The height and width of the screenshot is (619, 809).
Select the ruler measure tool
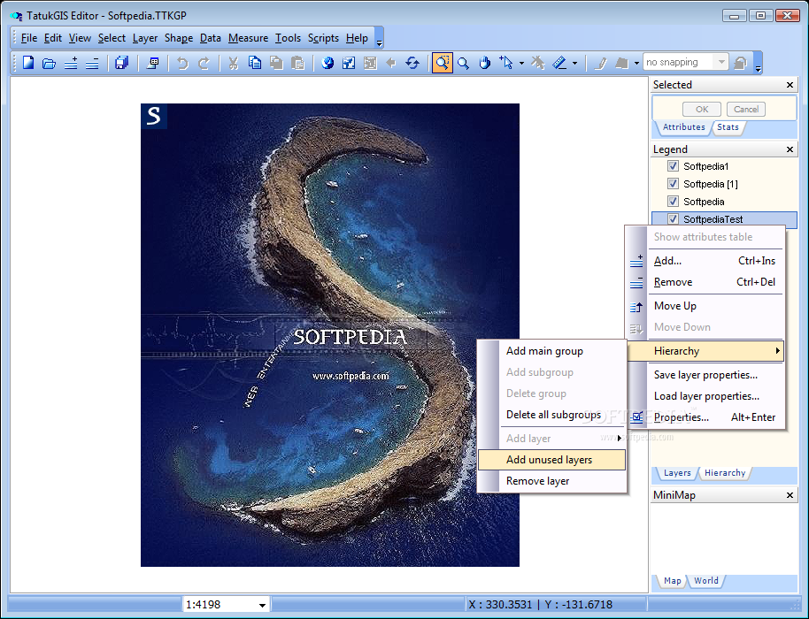coord(559,63)
